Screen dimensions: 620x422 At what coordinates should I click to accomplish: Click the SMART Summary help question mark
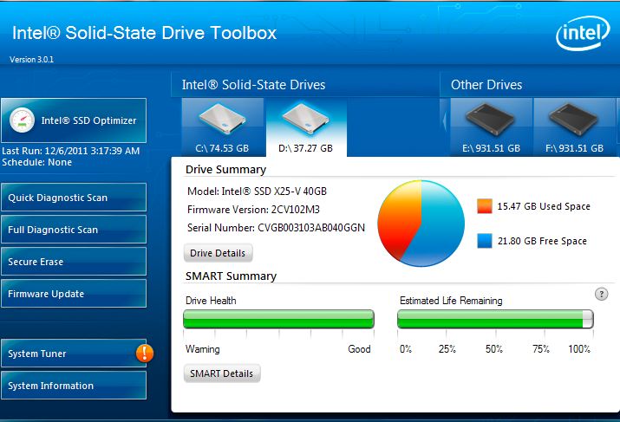[602, 294]
